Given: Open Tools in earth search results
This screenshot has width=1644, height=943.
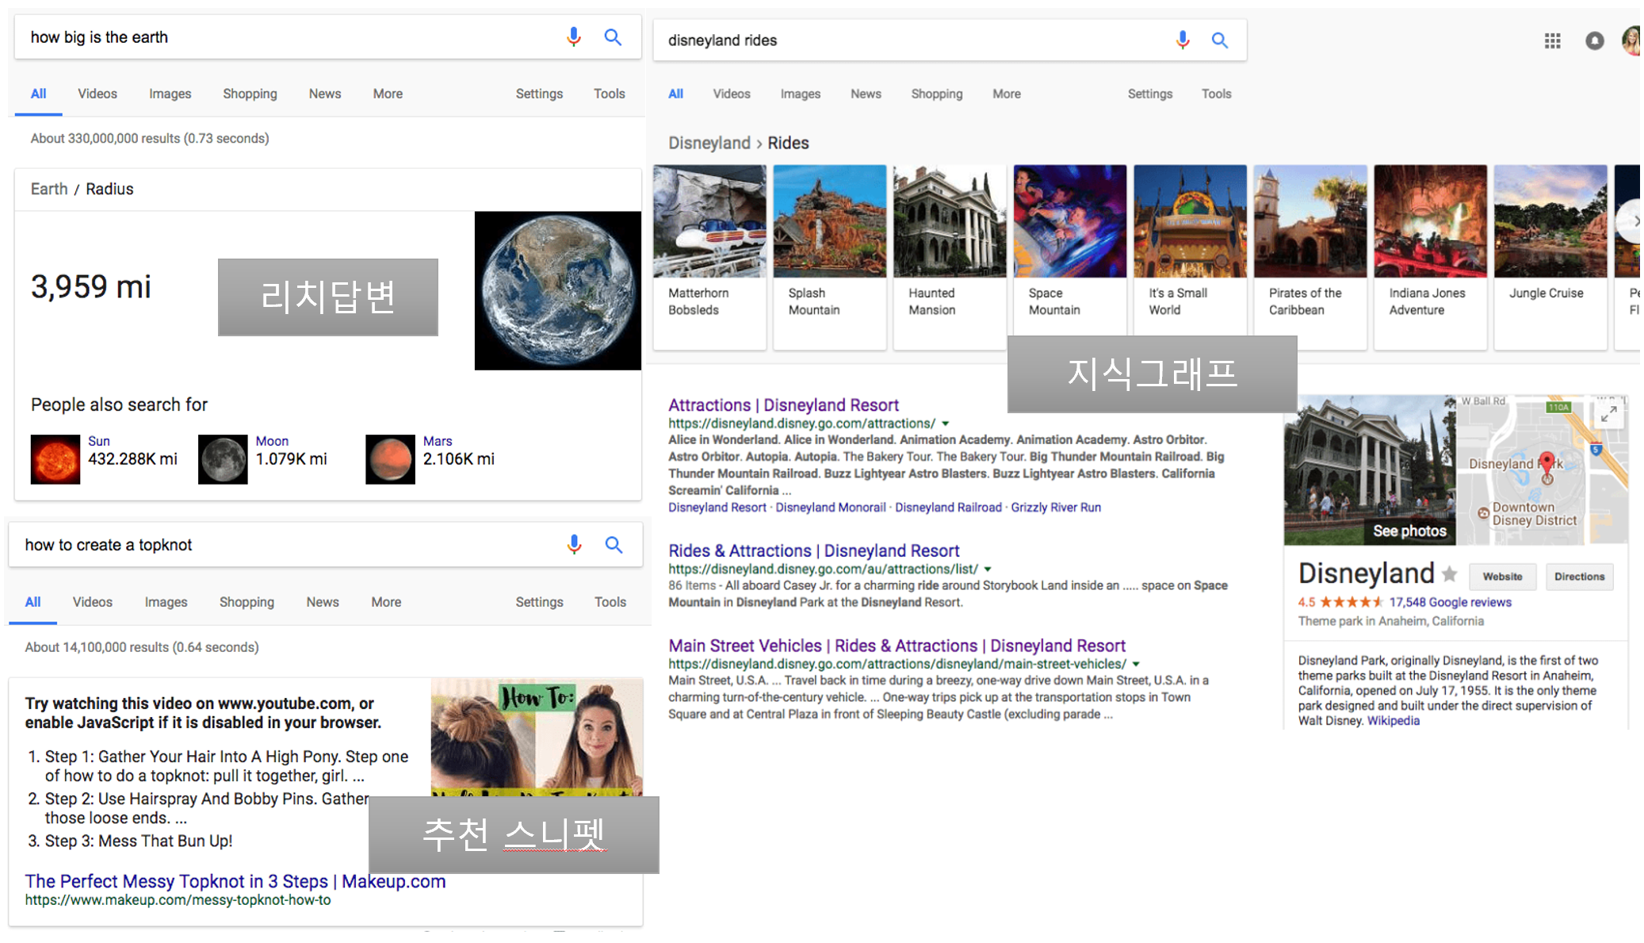Looking at the screenshot, I should 610,94.
